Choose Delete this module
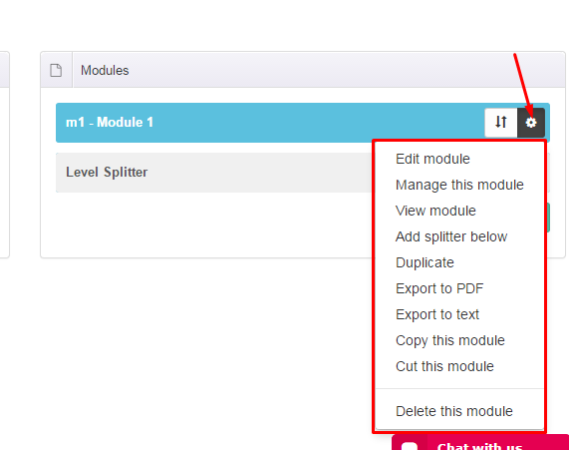Image resolution: width=569 pixels, height=450 pixels. pyautogui.click(x=454, y=411)
